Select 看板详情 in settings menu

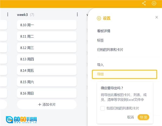[104, 31]
